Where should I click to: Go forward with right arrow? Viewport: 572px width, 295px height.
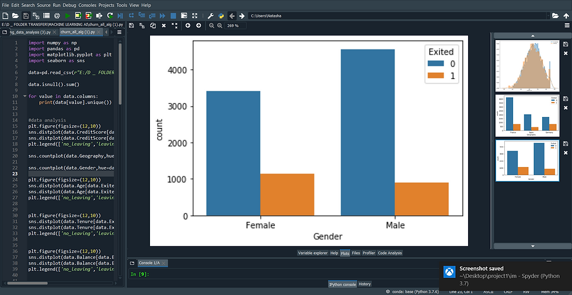pyautogui.click(x=242, y=16)
